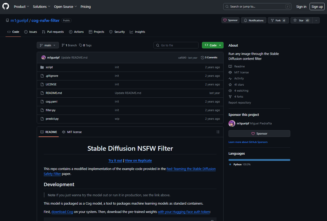
Task: Open the 'Try it out' link
Action: [115, 161]
